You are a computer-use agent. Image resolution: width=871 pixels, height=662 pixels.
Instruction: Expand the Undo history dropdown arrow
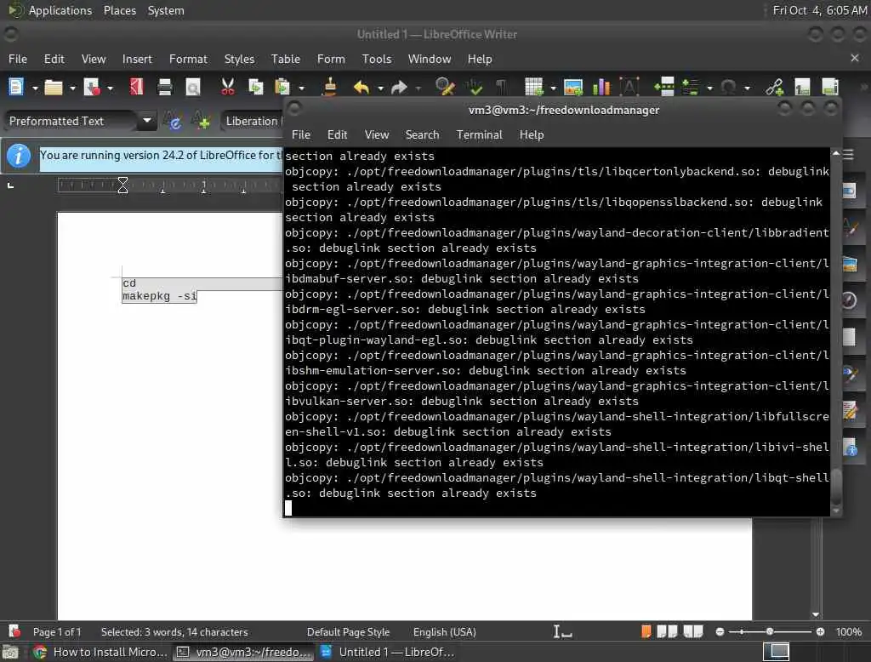tap(380, 88)
